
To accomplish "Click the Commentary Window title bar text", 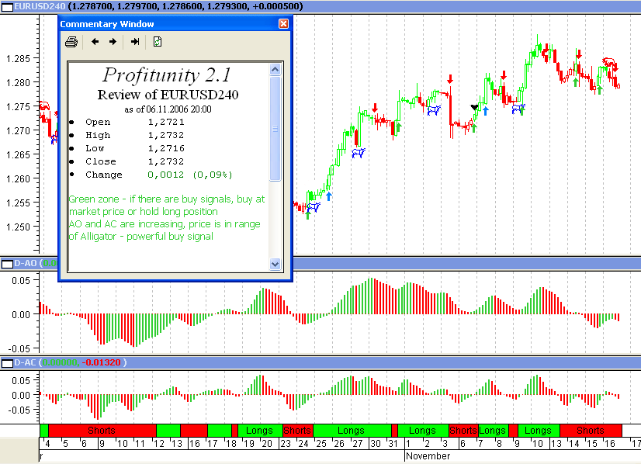I will point(107,24).
